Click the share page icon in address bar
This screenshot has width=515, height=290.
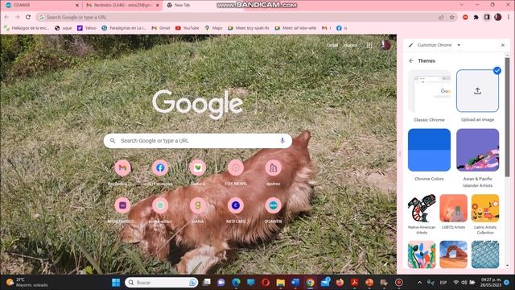pyautogui.click(x=441, y=17)
